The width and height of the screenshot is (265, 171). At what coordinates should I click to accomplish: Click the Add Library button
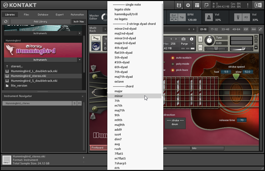[x=40, y=22]
